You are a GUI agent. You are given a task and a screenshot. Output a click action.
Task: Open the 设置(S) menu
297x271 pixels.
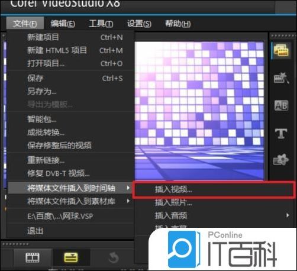click(x=139, y=24)
